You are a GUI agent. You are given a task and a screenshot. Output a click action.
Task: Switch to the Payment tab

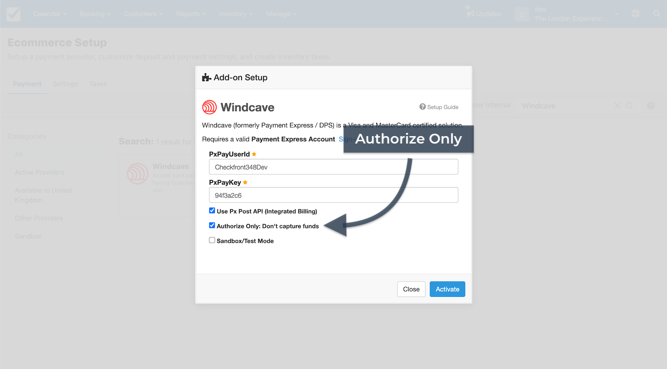tap(27, 84)
